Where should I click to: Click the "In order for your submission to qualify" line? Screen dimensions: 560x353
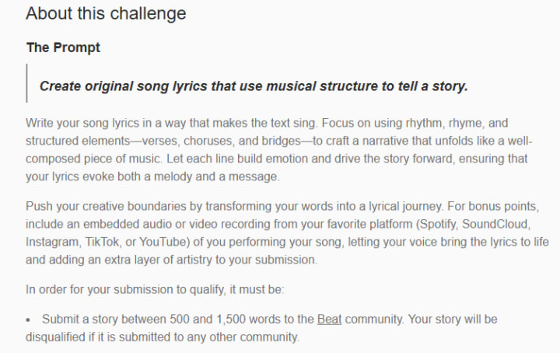(x=155, y=289)
